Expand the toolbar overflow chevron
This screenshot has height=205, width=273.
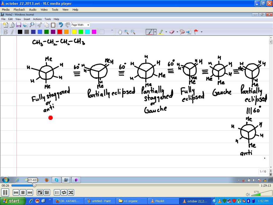tap(112, 30)
